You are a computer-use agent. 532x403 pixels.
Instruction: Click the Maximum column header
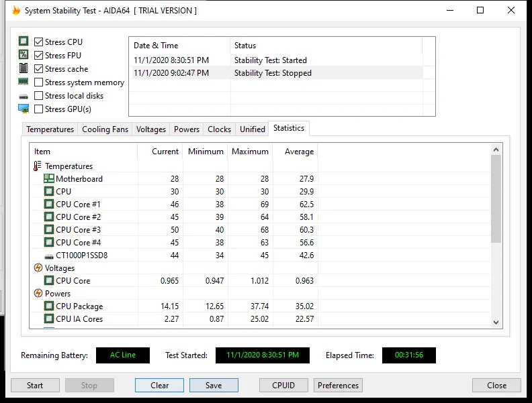pos(251,152)
